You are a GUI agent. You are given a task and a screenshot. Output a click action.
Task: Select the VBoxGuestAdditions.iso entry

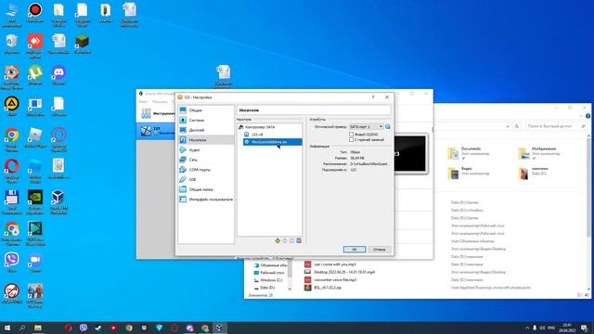click(272, 142)
